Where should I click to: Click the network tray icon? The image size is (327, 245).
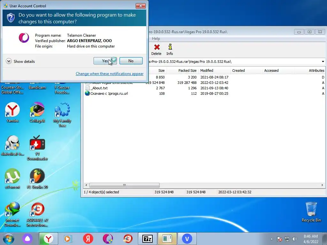(x=287, y=239)
